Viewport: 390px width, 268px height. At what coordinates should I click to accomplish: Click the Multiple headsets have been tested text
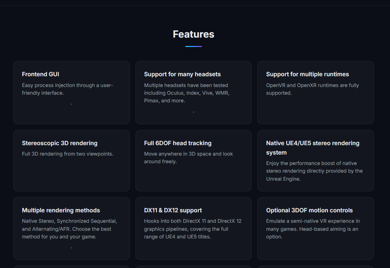coord(187,93)
